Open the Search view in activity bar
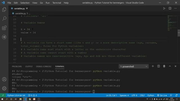This screenshot has width=180, height=101. (4, 19)
